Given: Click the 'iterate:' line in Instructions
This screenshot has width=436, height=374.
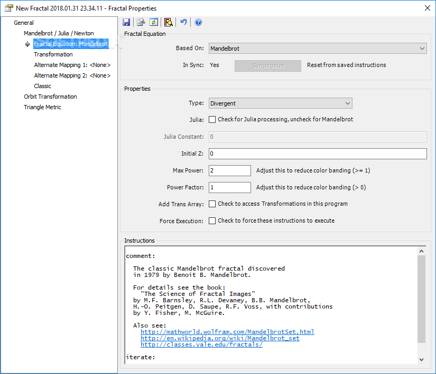Looking at the screenshot, I should pos(141,357).
